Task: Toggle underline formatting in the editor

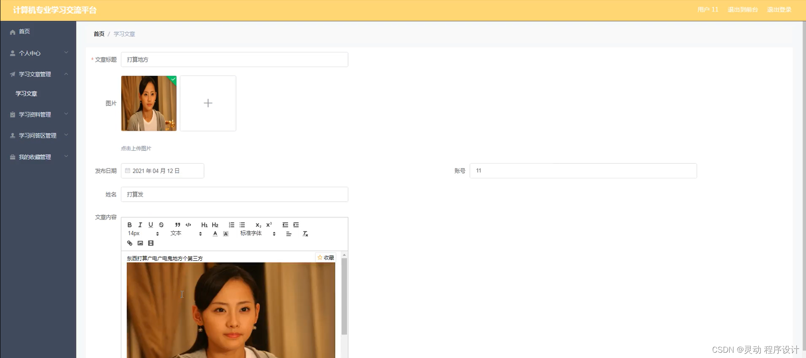Action: point(151,225)
